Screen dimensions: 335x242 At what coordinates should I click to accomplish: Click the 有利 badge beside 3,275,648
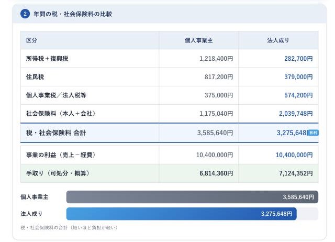click(x=313, y=133)
